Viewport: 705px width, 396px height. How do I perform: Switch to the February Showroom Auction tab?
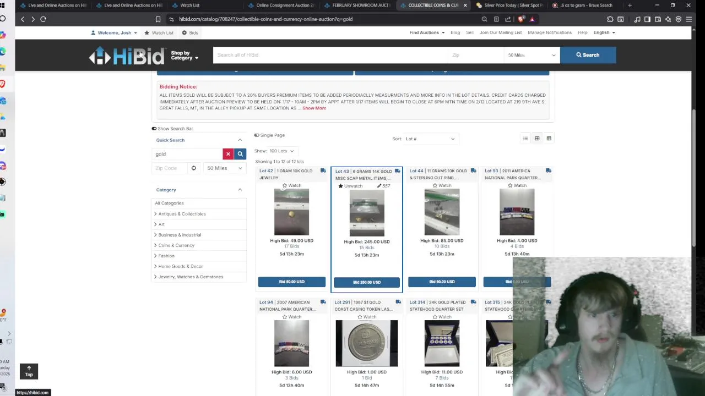(x=357, y=5)
